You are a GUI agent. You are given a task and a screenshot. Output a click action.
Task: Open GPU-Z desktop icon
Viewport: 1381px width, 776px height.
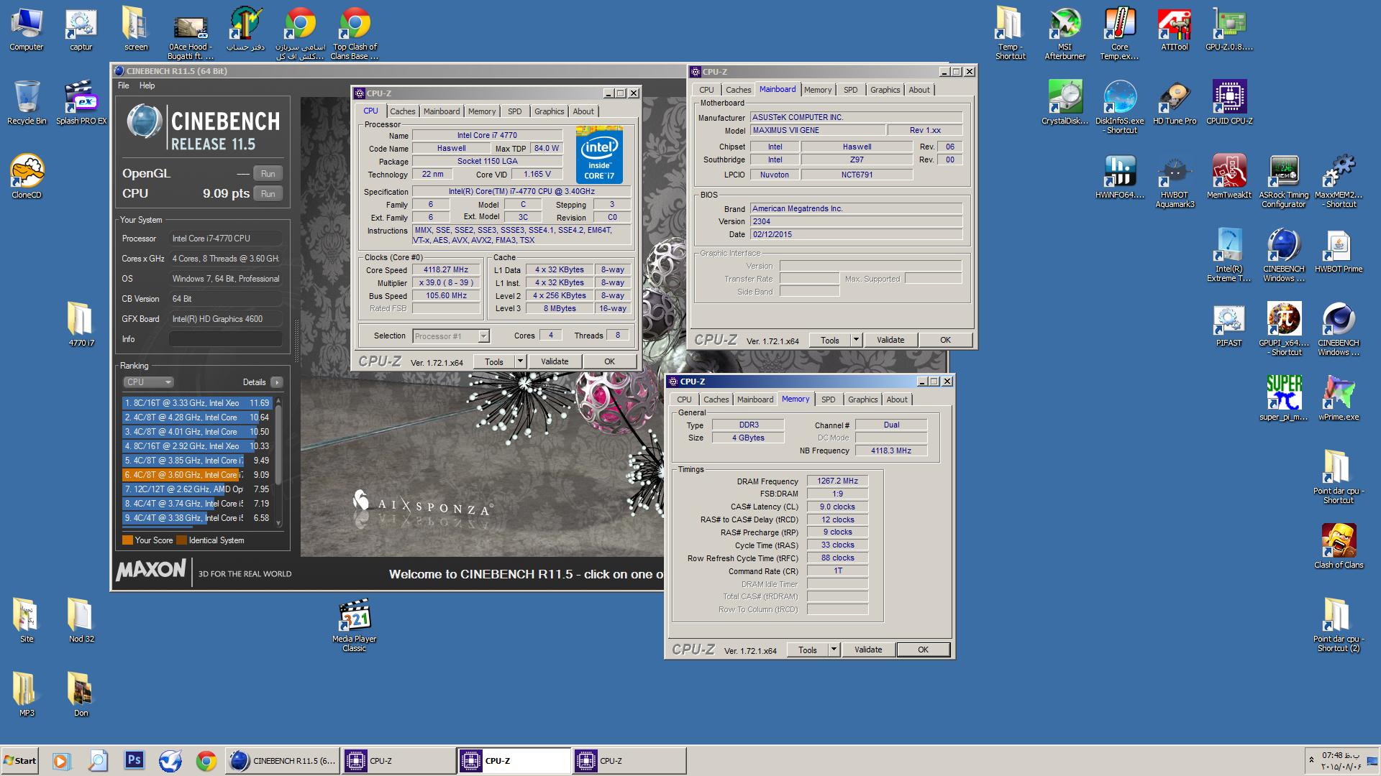click(1229, 29)
